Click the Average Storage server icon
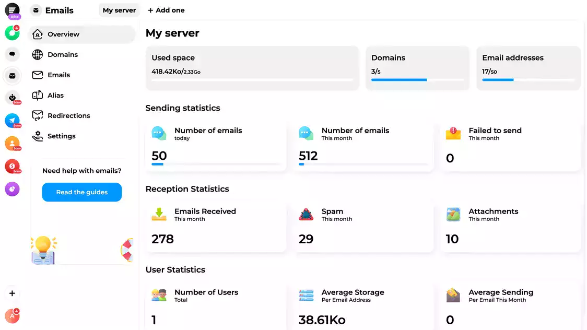 [x=306, y=295]
